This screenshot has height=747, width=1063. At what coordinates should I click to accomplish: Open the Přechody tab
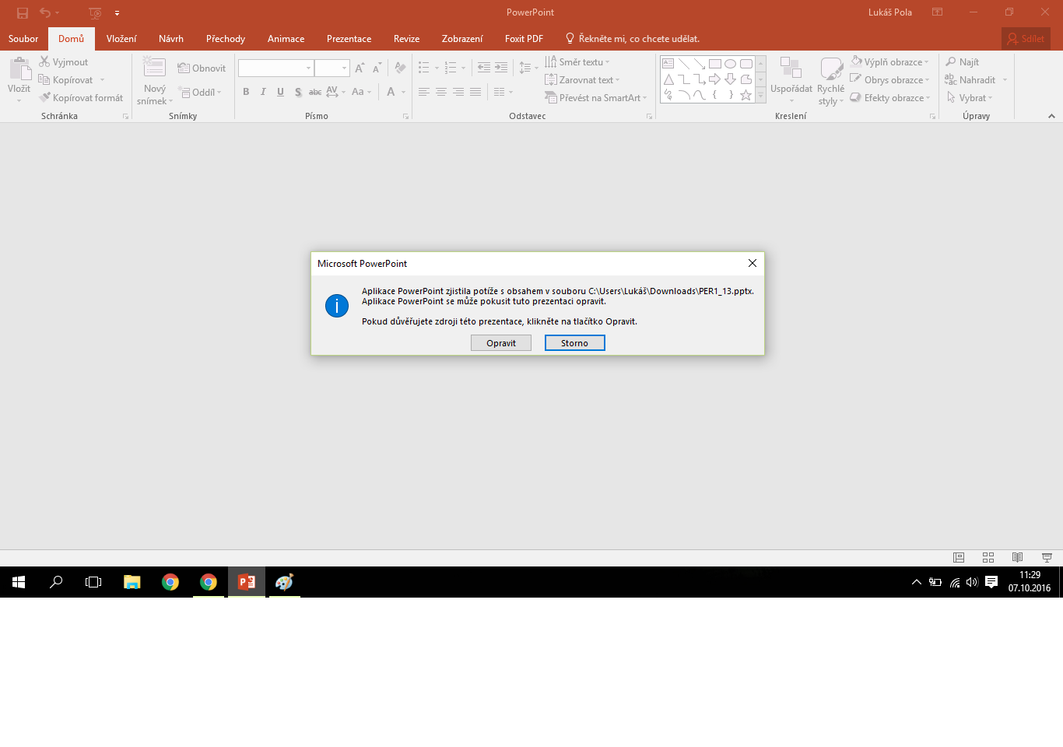pyautogui.click(x=226, y=39)
